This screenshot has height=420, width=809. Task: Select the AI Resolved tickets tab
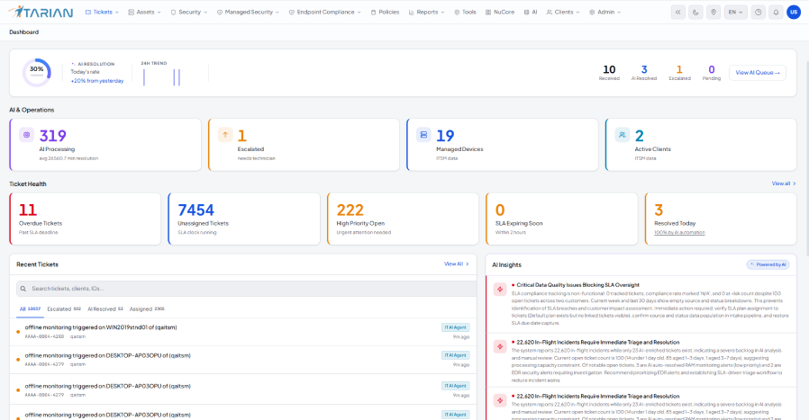(105, 309)
